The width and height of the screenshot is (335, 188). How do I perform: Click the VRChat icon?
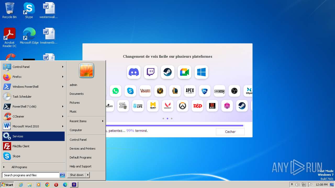point(219,91)
